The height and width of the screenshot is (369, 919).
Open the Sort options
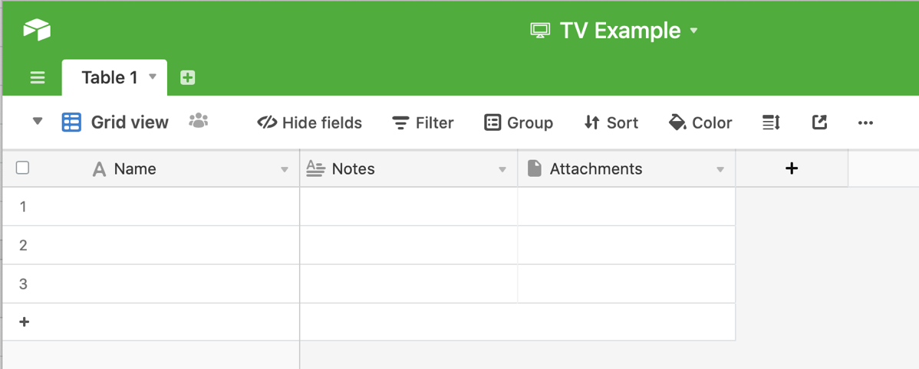point(611,122)
